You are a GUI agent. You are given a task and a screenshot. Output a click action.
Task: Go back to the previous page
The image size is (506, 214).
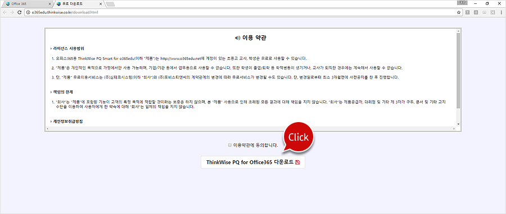coord(5,12)
